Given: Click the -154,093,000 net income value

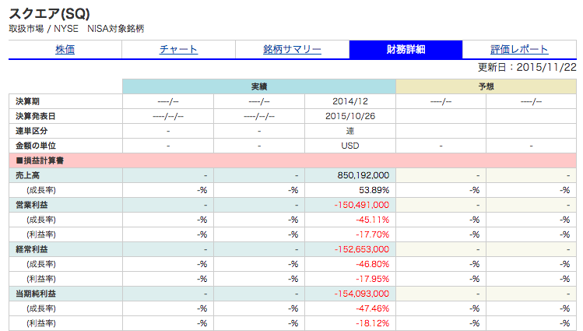Looking at the screenshot, I should point(362,294).
